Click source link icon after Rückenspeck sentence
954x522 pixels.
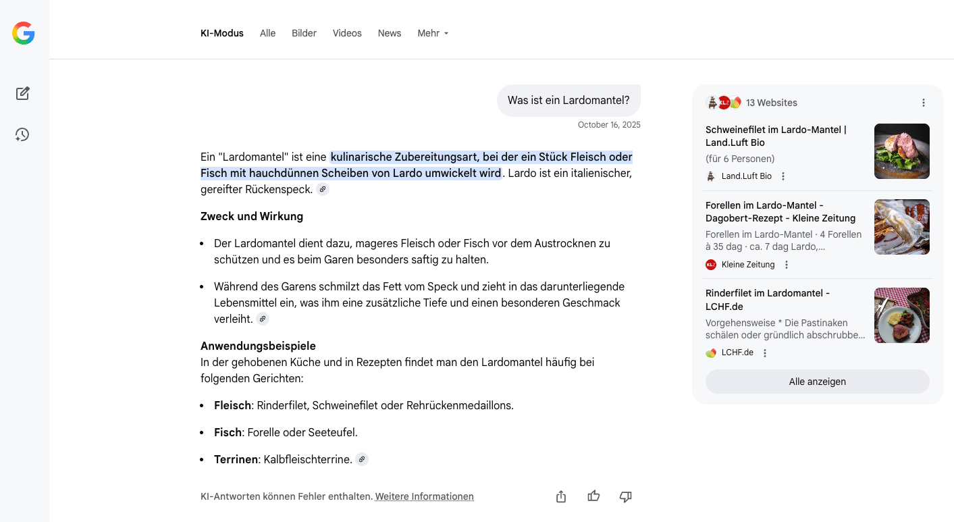(x=323, y=190)
